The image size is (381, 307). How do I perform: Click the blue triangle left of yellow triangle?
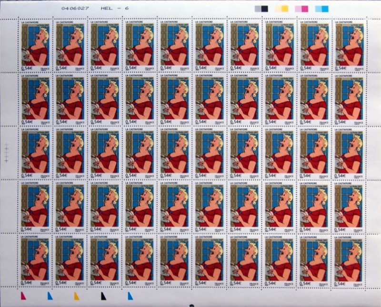(49, 296)
